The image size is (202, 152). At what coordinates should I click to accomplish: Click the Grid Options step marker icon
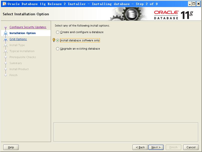pyautogui.click(x=6, y=39)
